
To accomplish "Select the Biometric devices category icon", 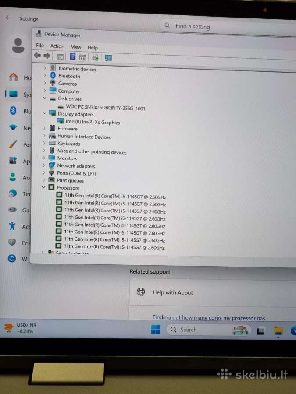I will (x=53, y=67).
